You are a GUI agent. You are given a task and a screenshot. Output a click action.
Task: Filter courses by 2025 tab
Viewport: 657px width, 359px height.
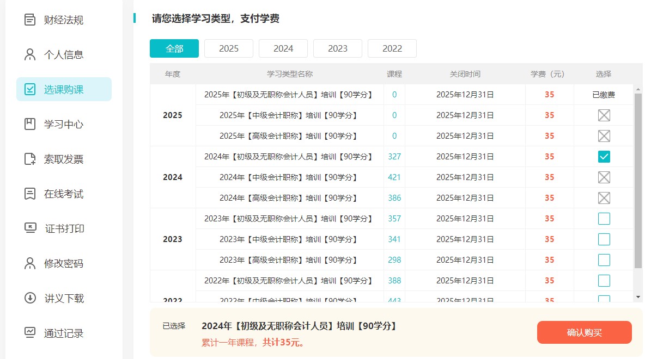(229, 48)
